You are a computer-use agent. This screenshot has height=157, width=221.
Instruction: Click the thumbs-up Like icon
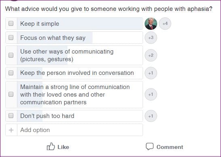(x=51, y=147)
